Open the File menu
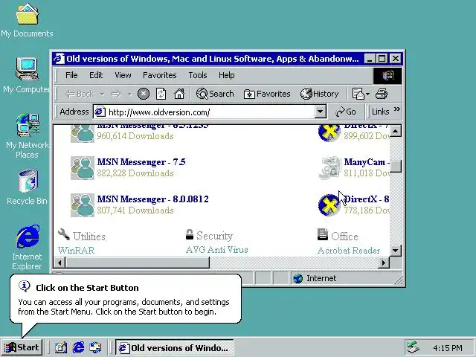The height and width of the screenshot is (357, 476). pyautogui.click(x=71, y=75)
